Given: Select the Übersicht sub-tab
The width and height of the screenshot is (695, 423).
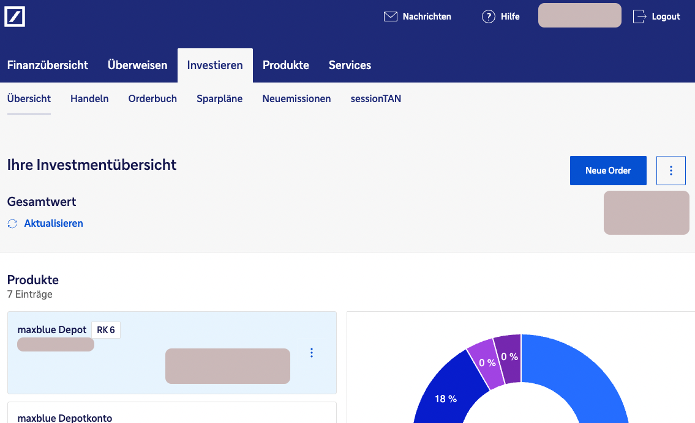Looking at the screenshot, I should point(29,98).
